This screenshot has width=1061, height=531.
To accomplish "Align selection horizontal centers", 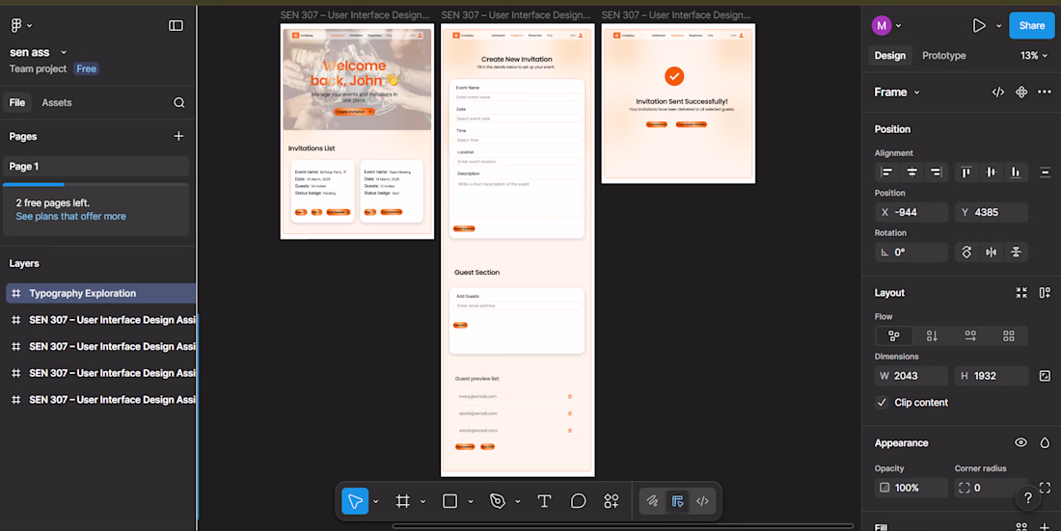I will [x=911, y=173].
